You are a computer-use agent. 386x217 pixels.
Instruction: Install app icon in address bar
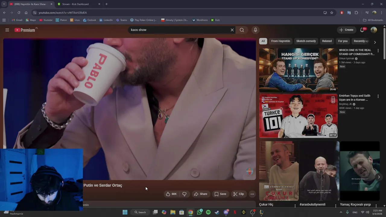[x=325, y=13]
